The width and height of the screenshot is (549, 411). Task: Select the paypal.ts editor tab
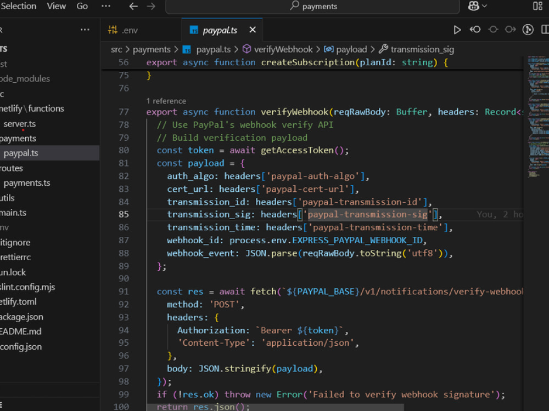pos(220,30)
